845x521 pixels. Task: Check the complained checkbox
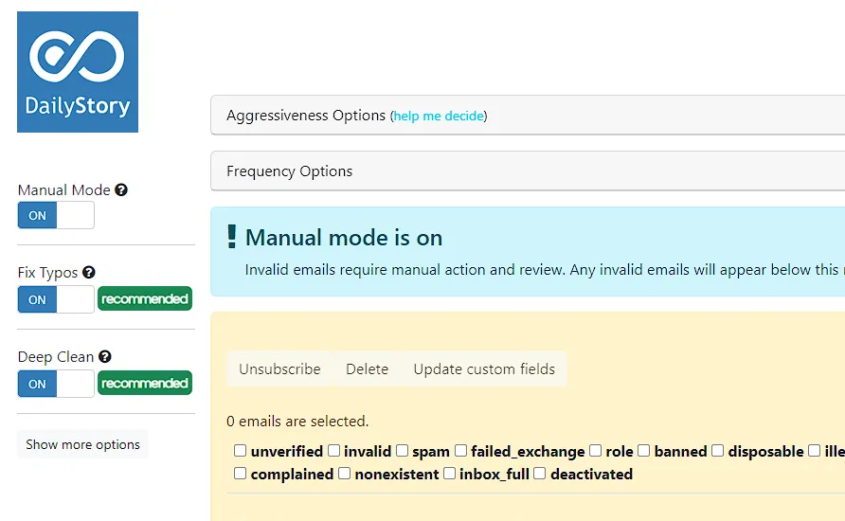(x=241, y=474)
